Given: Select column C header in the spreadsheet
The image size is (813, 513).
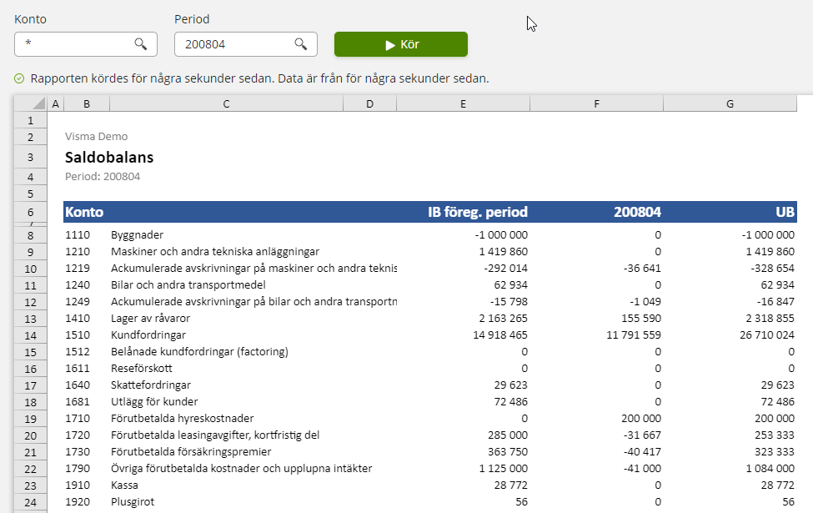Looking at the screenshot, I should click(x=225, y=103).
